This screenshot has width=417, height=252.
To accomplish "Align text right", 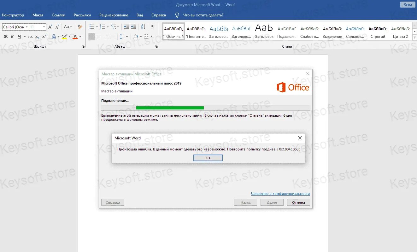I will coord(105,37).
